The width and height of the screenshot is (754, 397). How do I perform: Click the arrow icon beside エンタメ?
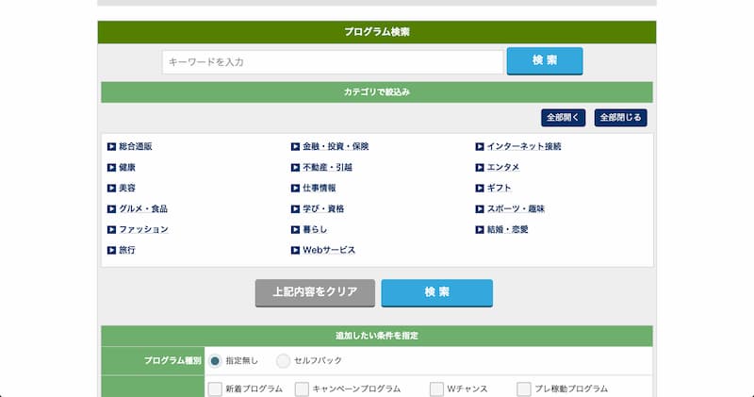click(480, 168)
